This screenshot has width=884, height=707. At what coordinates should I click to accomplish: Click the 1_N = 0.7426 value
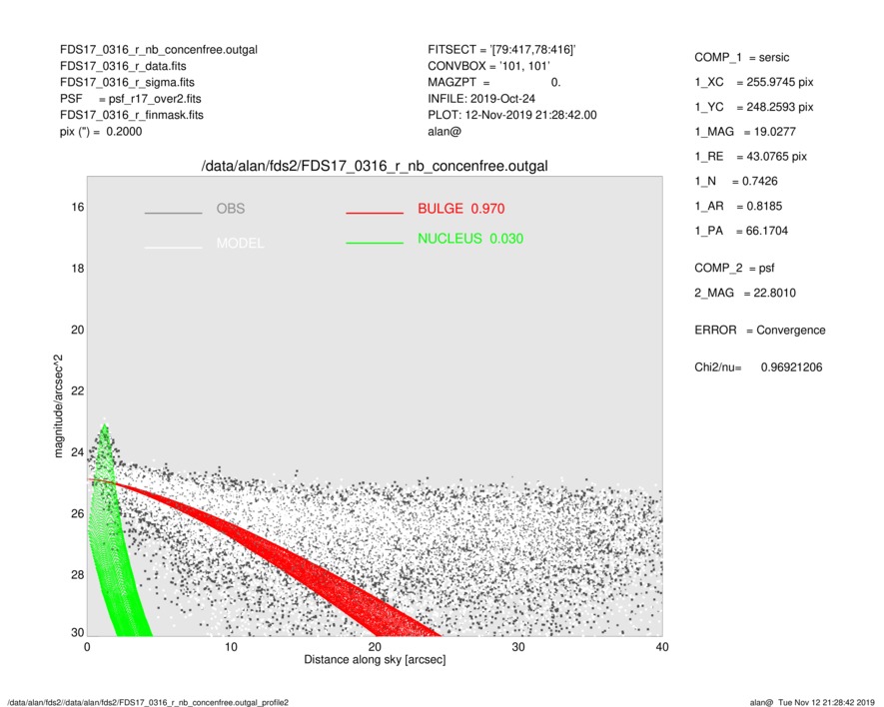tap(736, 182)
